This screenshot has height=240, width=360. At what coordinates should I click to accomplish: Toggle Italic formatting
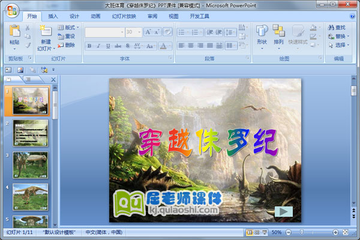coord(99,46)
